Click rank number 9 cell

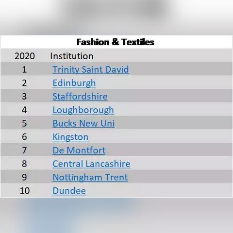coord(24,177)
